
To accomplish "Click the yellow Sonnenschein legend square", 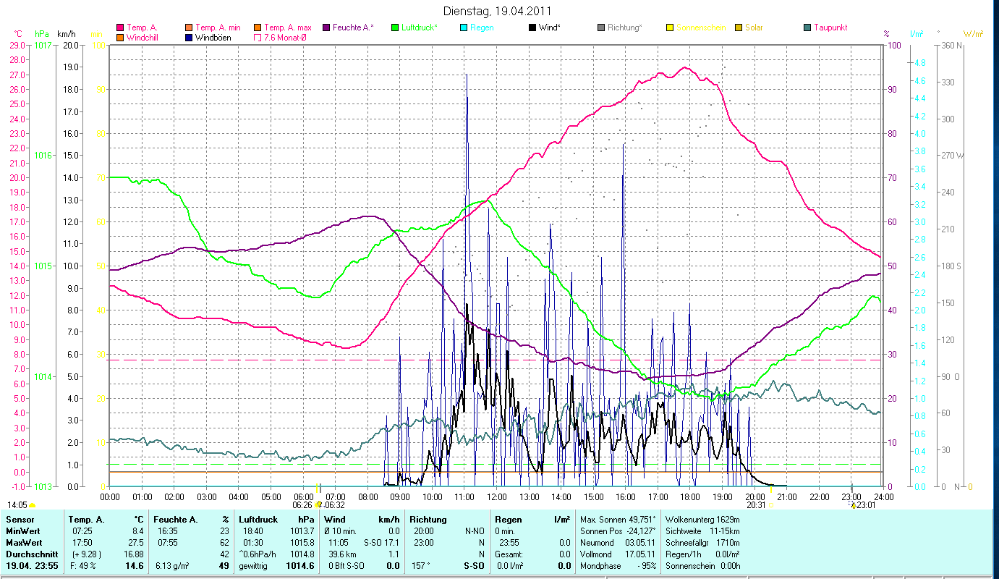I will (670, 28).
